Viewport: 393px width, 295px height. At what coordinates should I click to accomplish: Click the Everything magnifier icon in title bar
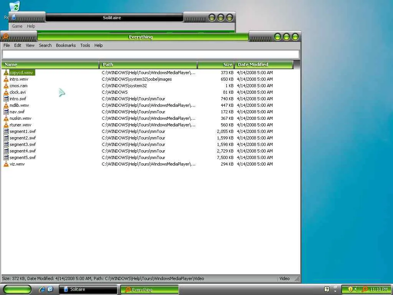pos(5,36)
